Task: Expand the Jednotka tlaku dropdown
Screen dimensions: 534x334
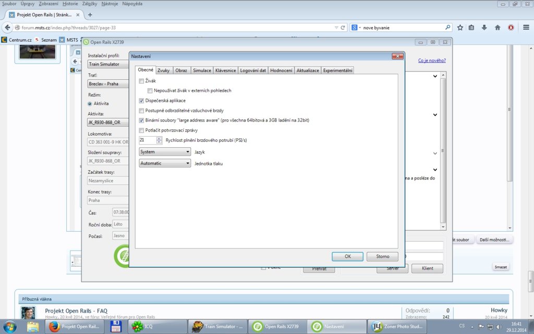Action: pos(165,163)
